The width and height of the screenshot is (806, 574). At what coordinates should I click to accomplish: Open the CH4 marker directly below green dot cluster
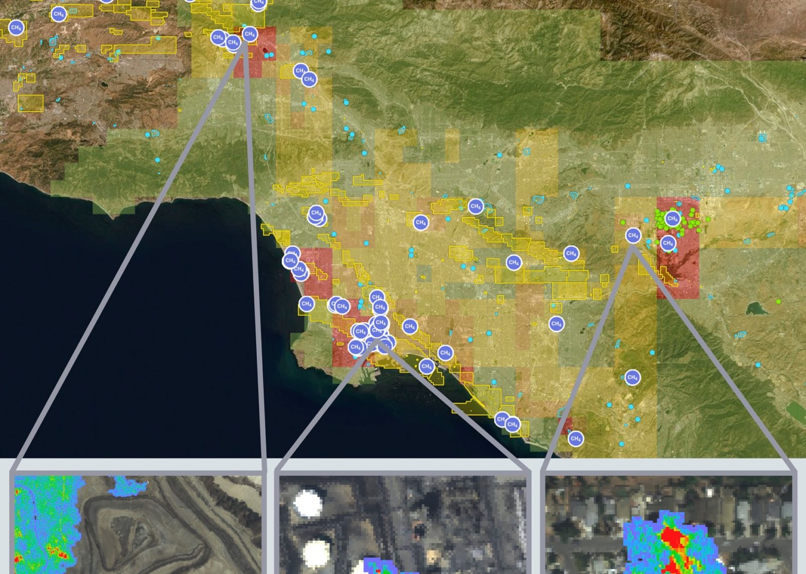pos(668,243)
